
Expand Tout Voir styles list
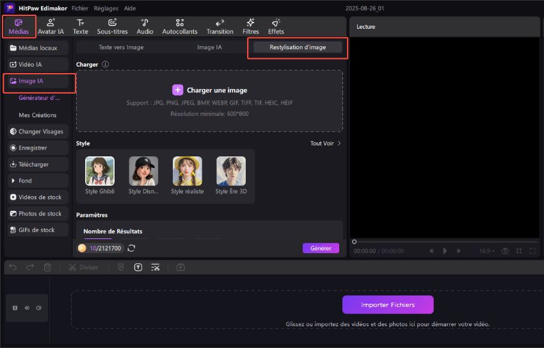click(325, 143)
